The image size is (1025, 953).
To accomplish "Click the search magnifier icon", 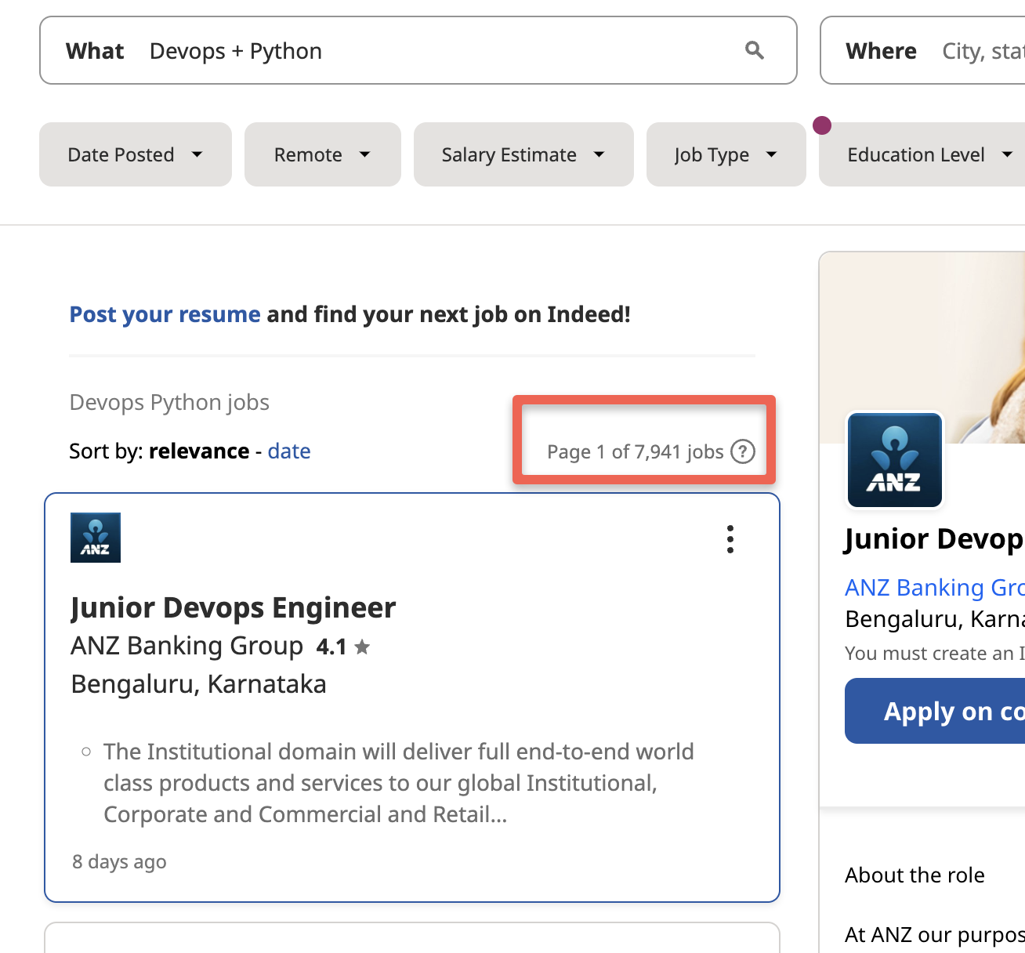I will pyautogui.click(x=754, y=49).
